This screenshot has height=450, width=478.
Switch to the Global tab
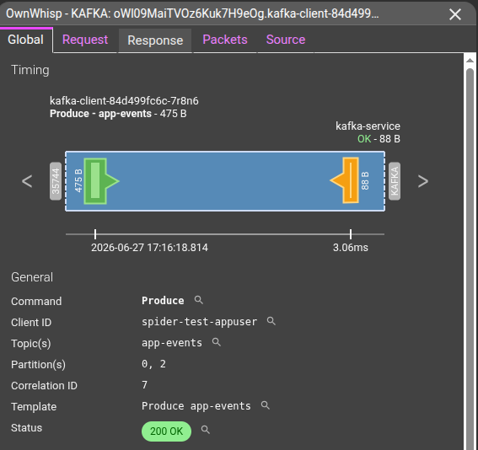coord(26,40)
